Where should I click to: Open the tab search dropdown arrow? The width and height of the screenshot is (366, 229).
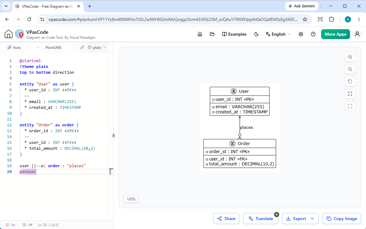pos(6,6)
